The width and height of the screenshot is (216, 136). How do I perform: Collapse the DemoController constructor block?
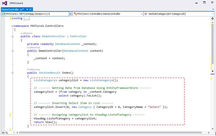13,51
